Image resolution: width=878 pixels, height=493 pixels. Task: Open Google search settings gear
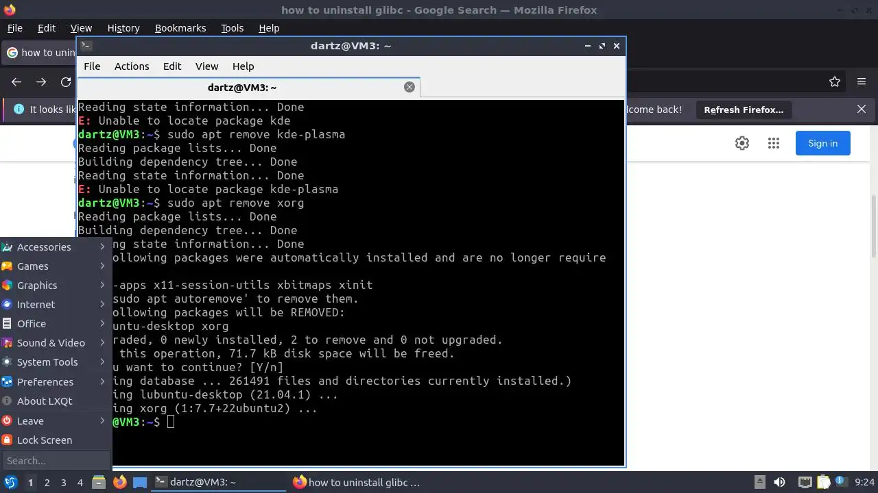(x=742, y=143)
